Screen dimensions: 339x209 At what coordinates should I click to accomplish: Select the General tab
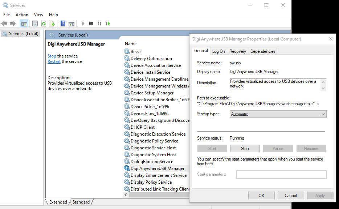coord(201,51)
